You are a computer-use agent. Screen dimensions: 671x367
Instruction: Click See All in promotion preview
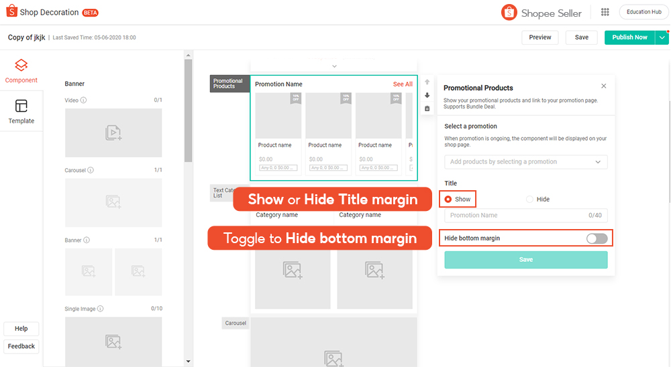[x=403, y=84]
